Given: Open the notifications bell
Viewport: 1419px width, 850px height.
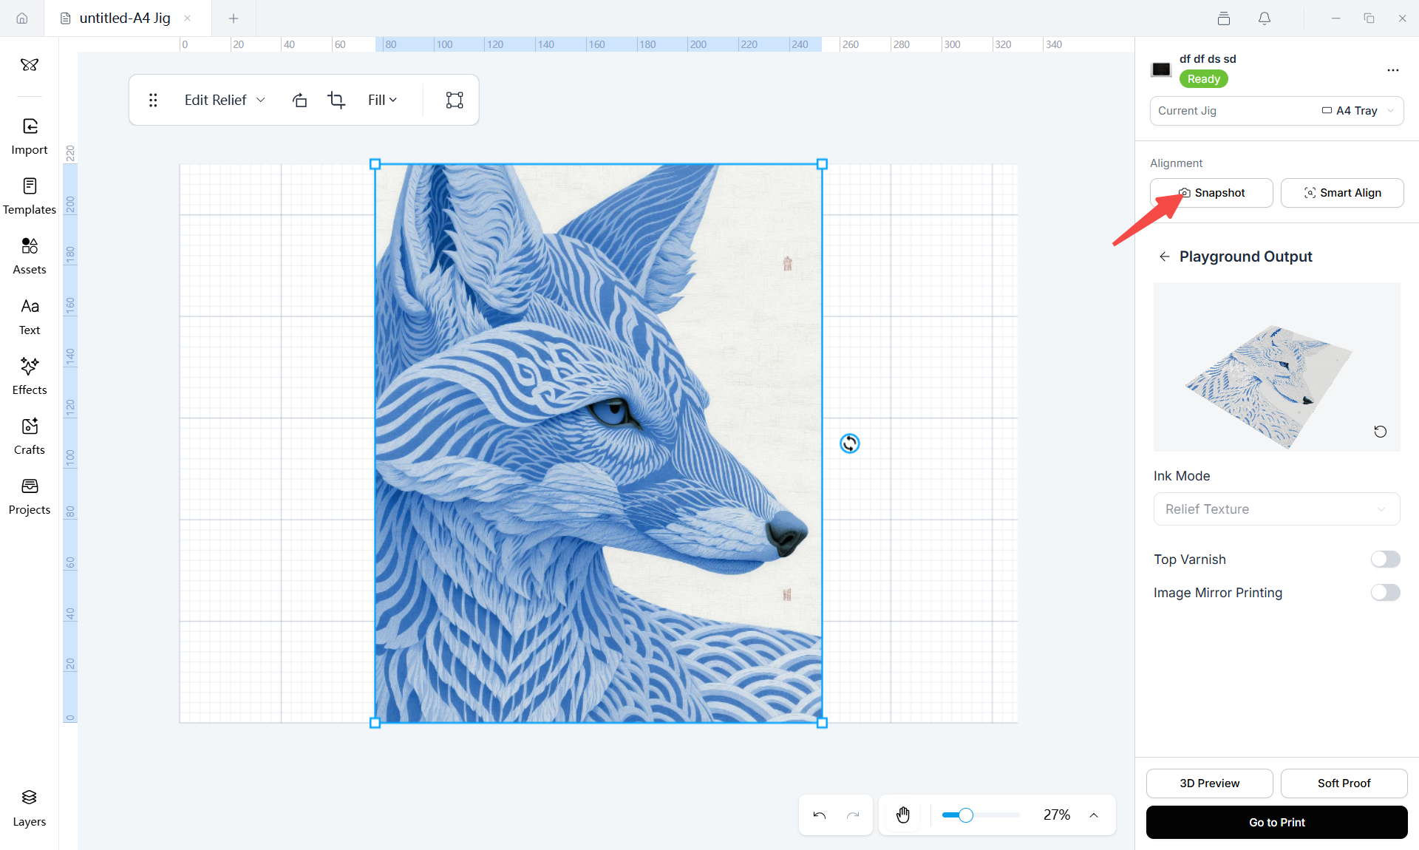Looking at the screenshot, I should point(1265,18).
